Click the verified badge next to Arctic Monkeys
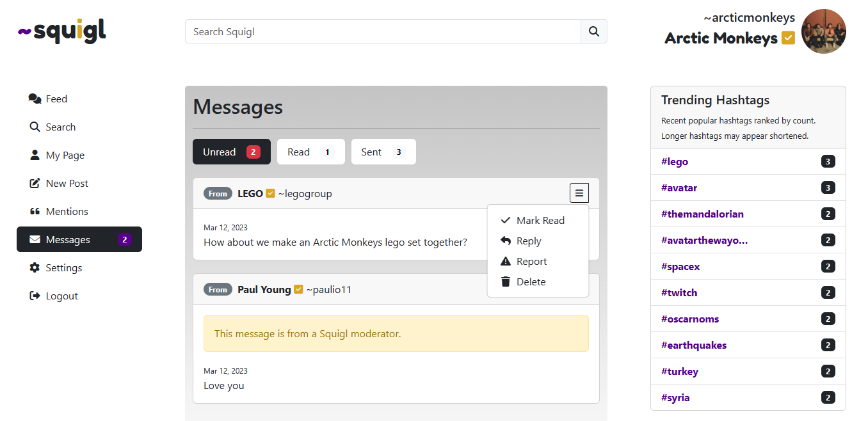 (788, 38)
